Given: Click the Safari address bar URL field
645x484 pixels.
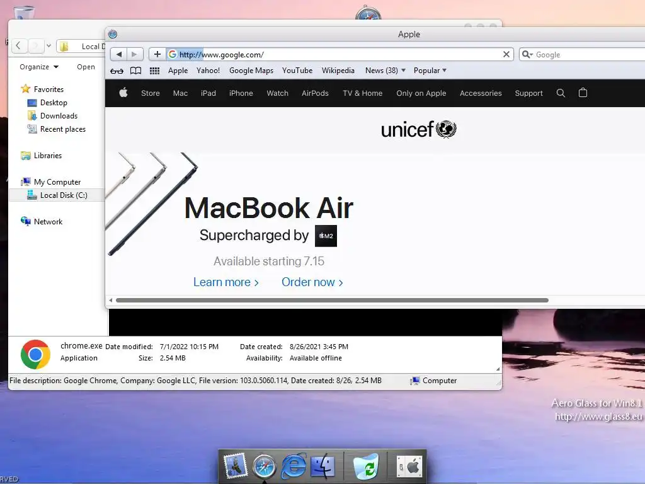Looking at the screenshot, I should coord(340,54).
